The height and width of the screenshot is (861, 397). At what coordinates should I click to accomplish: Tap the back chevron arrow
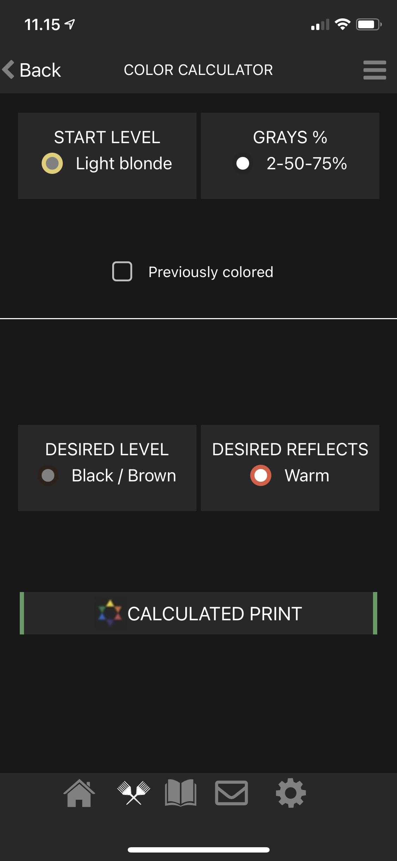pos(8,70)
